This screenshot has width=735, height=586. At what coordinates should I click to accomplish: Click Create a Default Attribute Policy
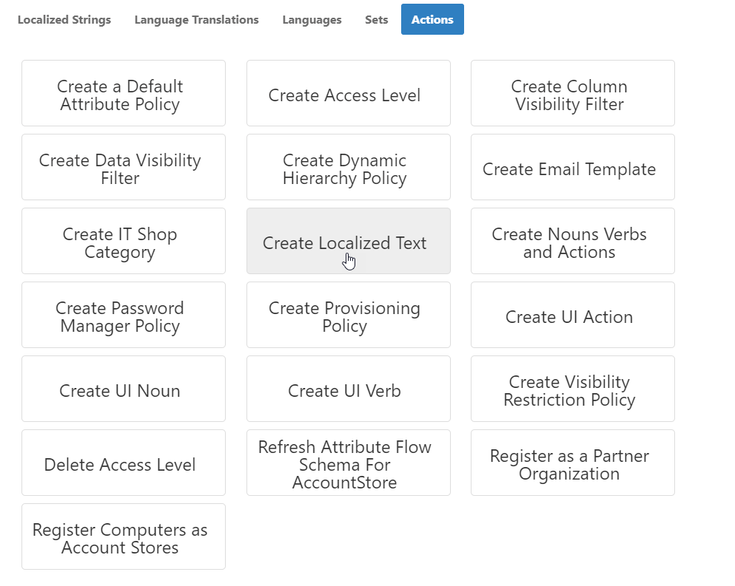(x=123, y=93)
